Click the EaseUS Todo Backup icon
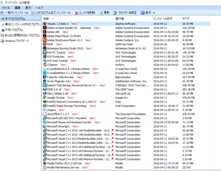221x171 pixels. click(44, 85)
